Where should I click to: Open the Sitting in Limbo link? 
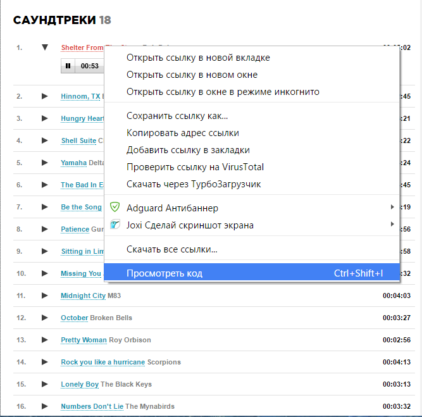(82, 251)
